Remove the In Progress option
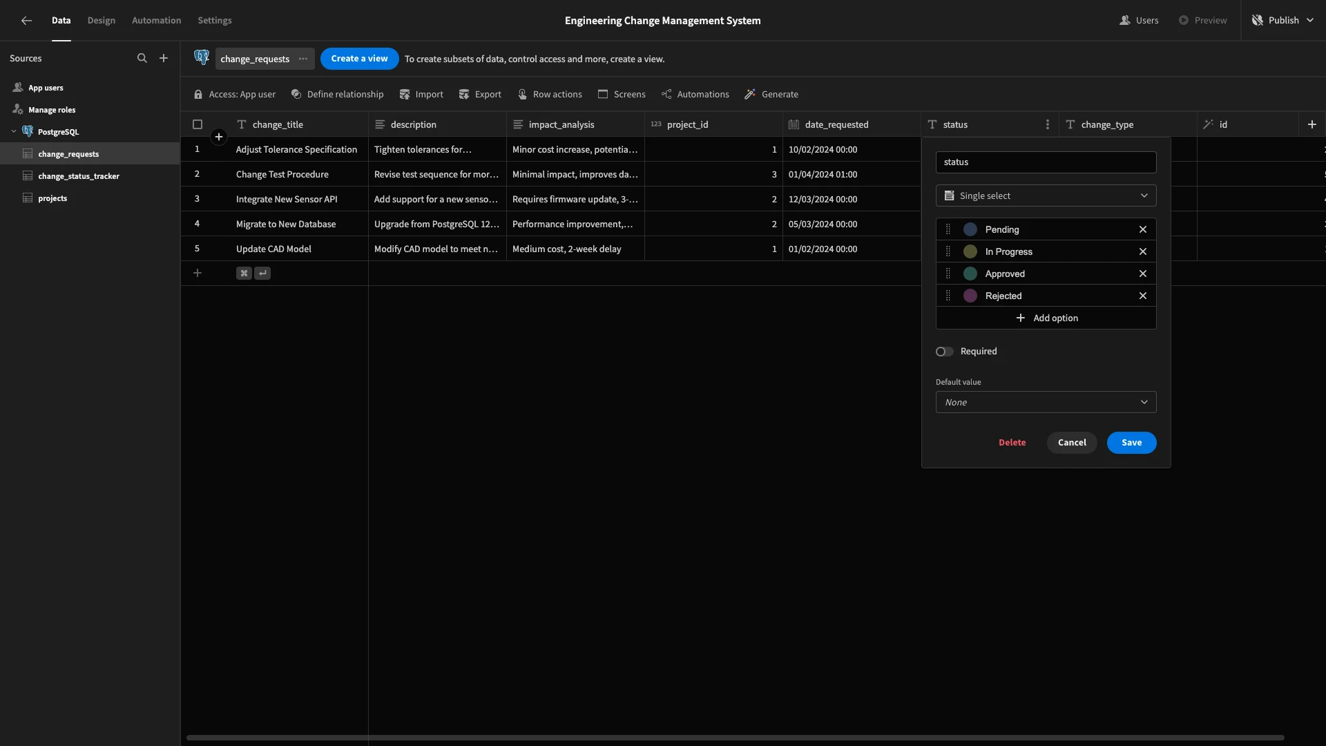 (x=1143, y=251)
